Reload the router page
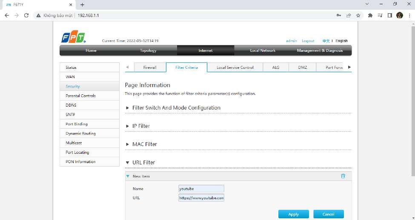Viewport: 415px width, 220px height. (26, 16)
